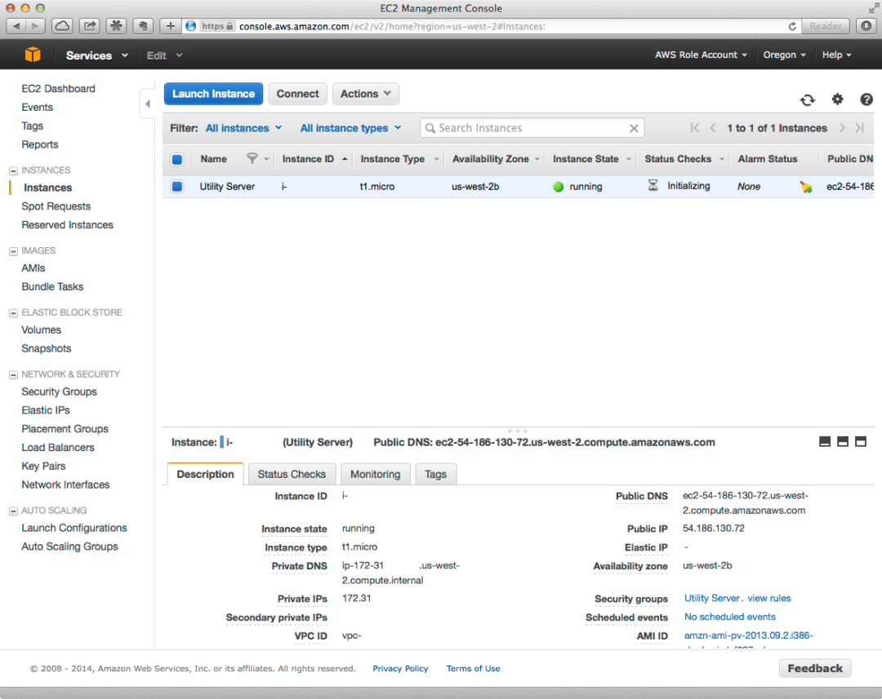The image size is (882, 699).
Task: Toggle the select-all instances checkbox
Action: [x=177, y=160]
